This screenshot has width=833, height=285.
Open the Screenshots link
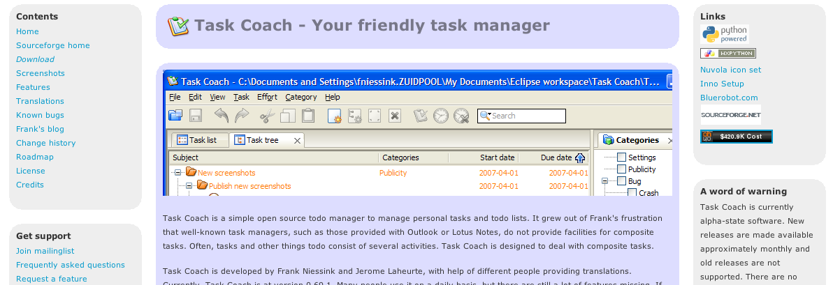41,74
